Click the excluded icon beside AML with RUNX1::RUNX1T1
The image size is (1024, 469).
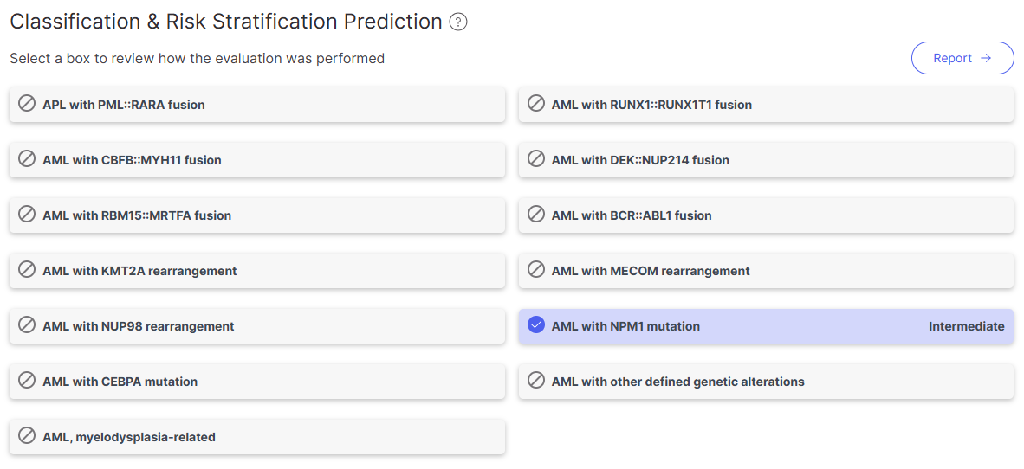click(536, 105)
